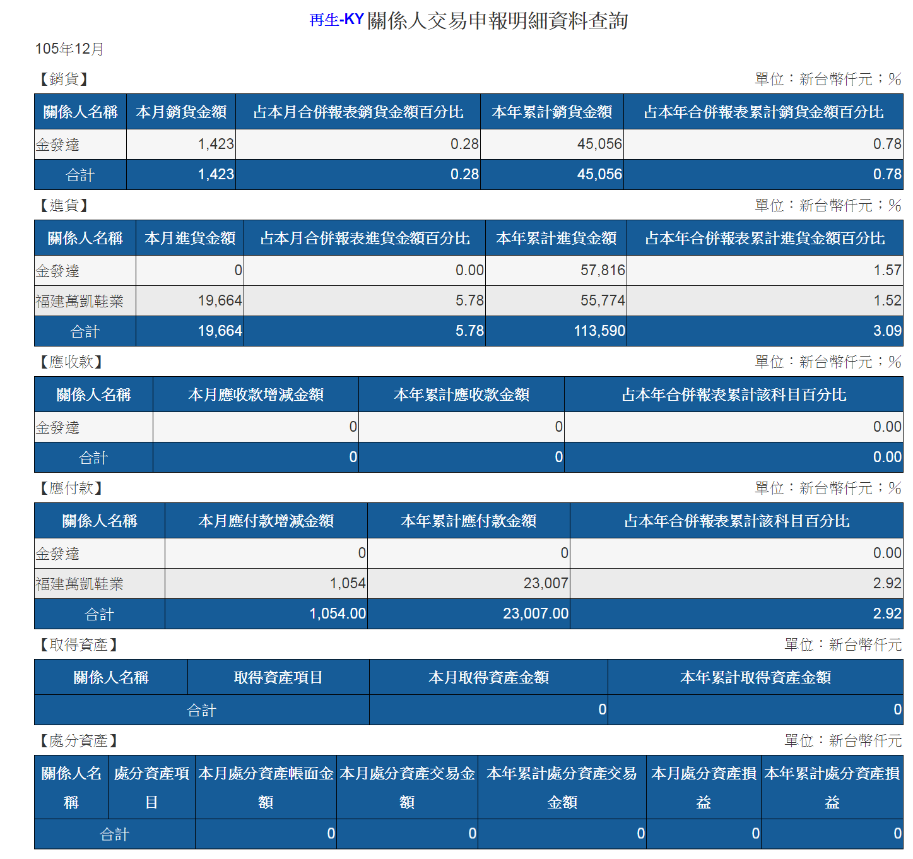
Task: Select the 占本年合併報表累計銷貨金額百分比 header
Action: 763,112
